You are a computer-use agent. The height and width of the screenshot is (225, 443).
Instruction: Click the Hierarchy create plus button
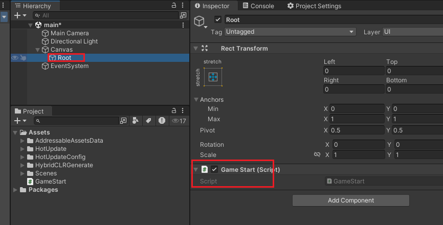click(x=17, y=15)
